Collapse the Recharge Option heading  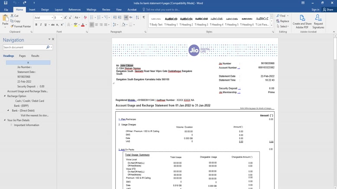click(5, 96)
